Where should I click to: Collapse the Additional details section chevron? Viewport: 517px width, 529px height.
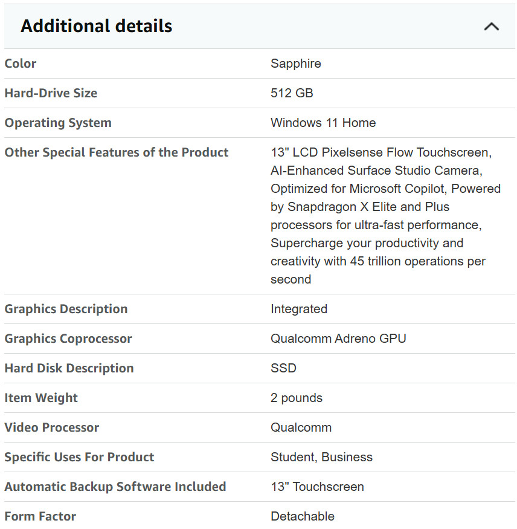pos(492,27)
